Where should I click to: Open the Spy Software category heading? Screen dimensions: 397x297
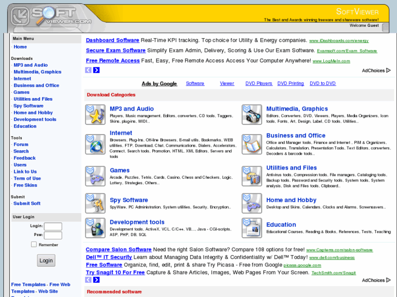point(129,200)
